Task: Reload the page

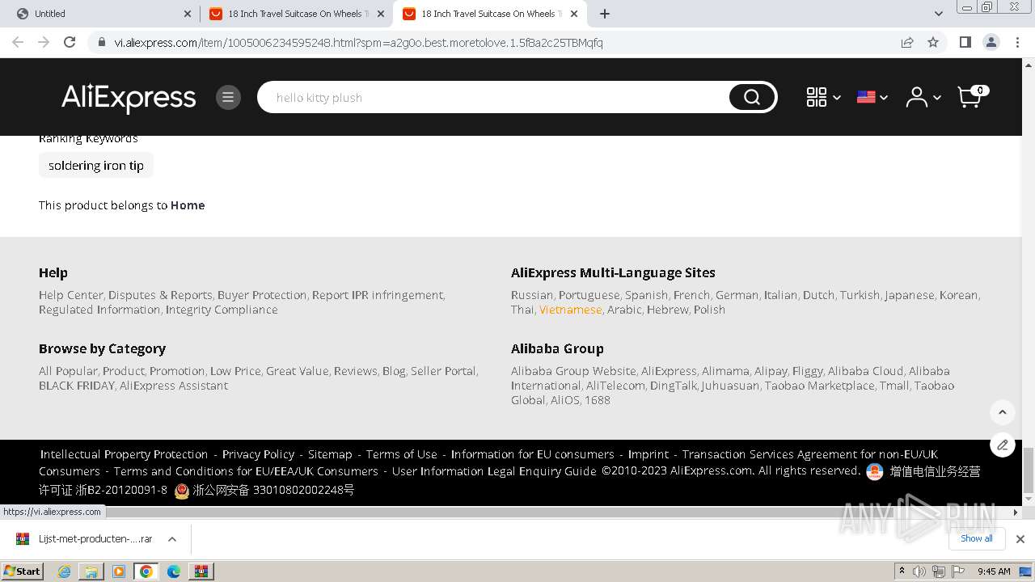Action: (70, 42)
